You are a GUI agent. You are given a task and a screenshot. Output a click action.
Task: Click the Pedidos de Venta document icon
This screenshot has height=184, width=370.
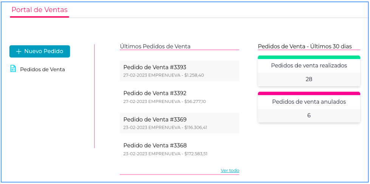[x=13, y=69]
